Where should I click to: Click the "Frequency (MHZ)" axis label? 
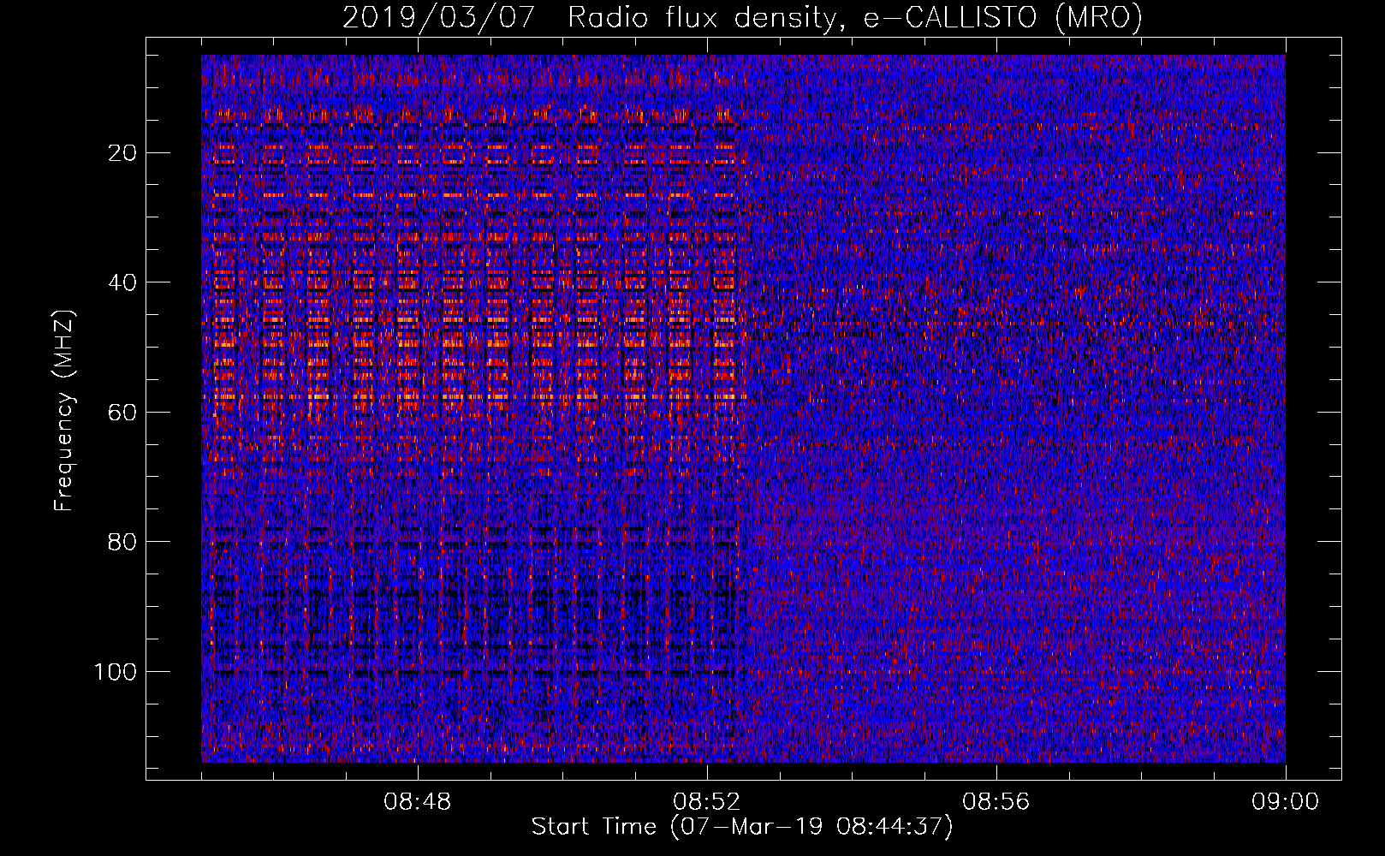click(x=64, y=411)
